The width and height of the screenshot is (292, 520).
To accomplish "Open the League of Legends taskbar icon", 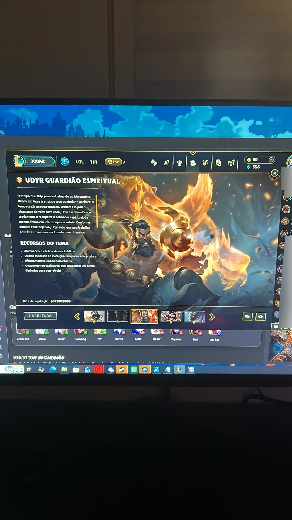I will (179, 370).
